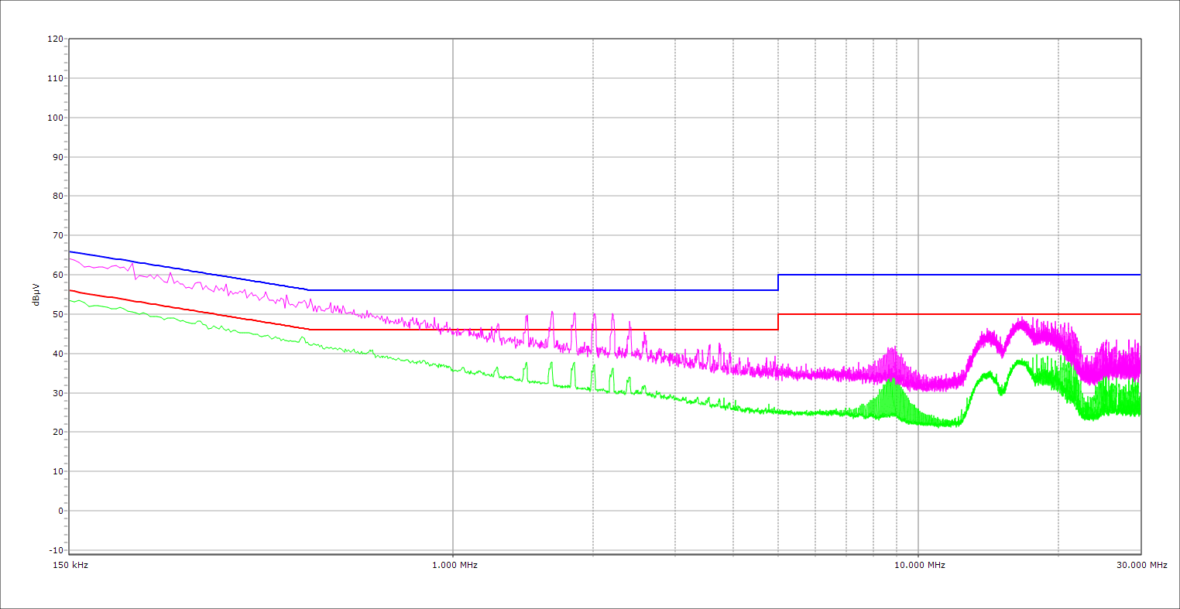Click the magenta trace's highest hump above 10 MHz

[x=1022, y=322]
